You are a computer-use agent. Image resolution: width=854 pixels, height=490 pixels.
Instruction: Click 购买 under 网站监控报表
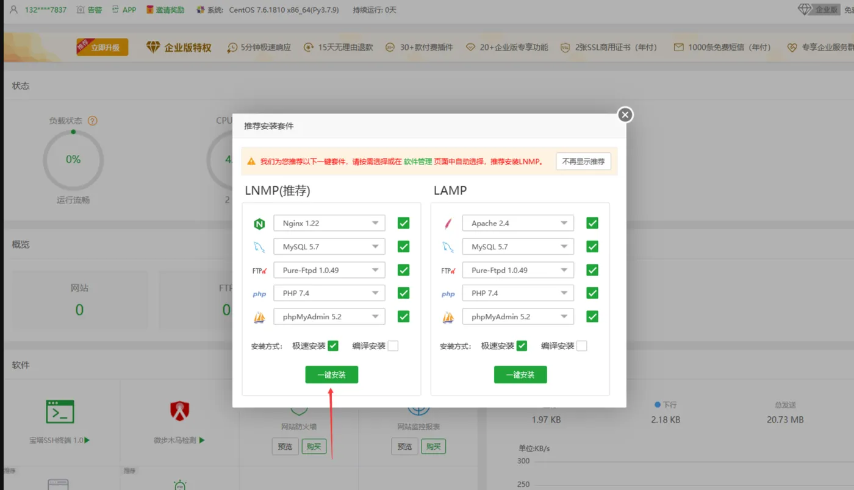click(x=434, y=447)
